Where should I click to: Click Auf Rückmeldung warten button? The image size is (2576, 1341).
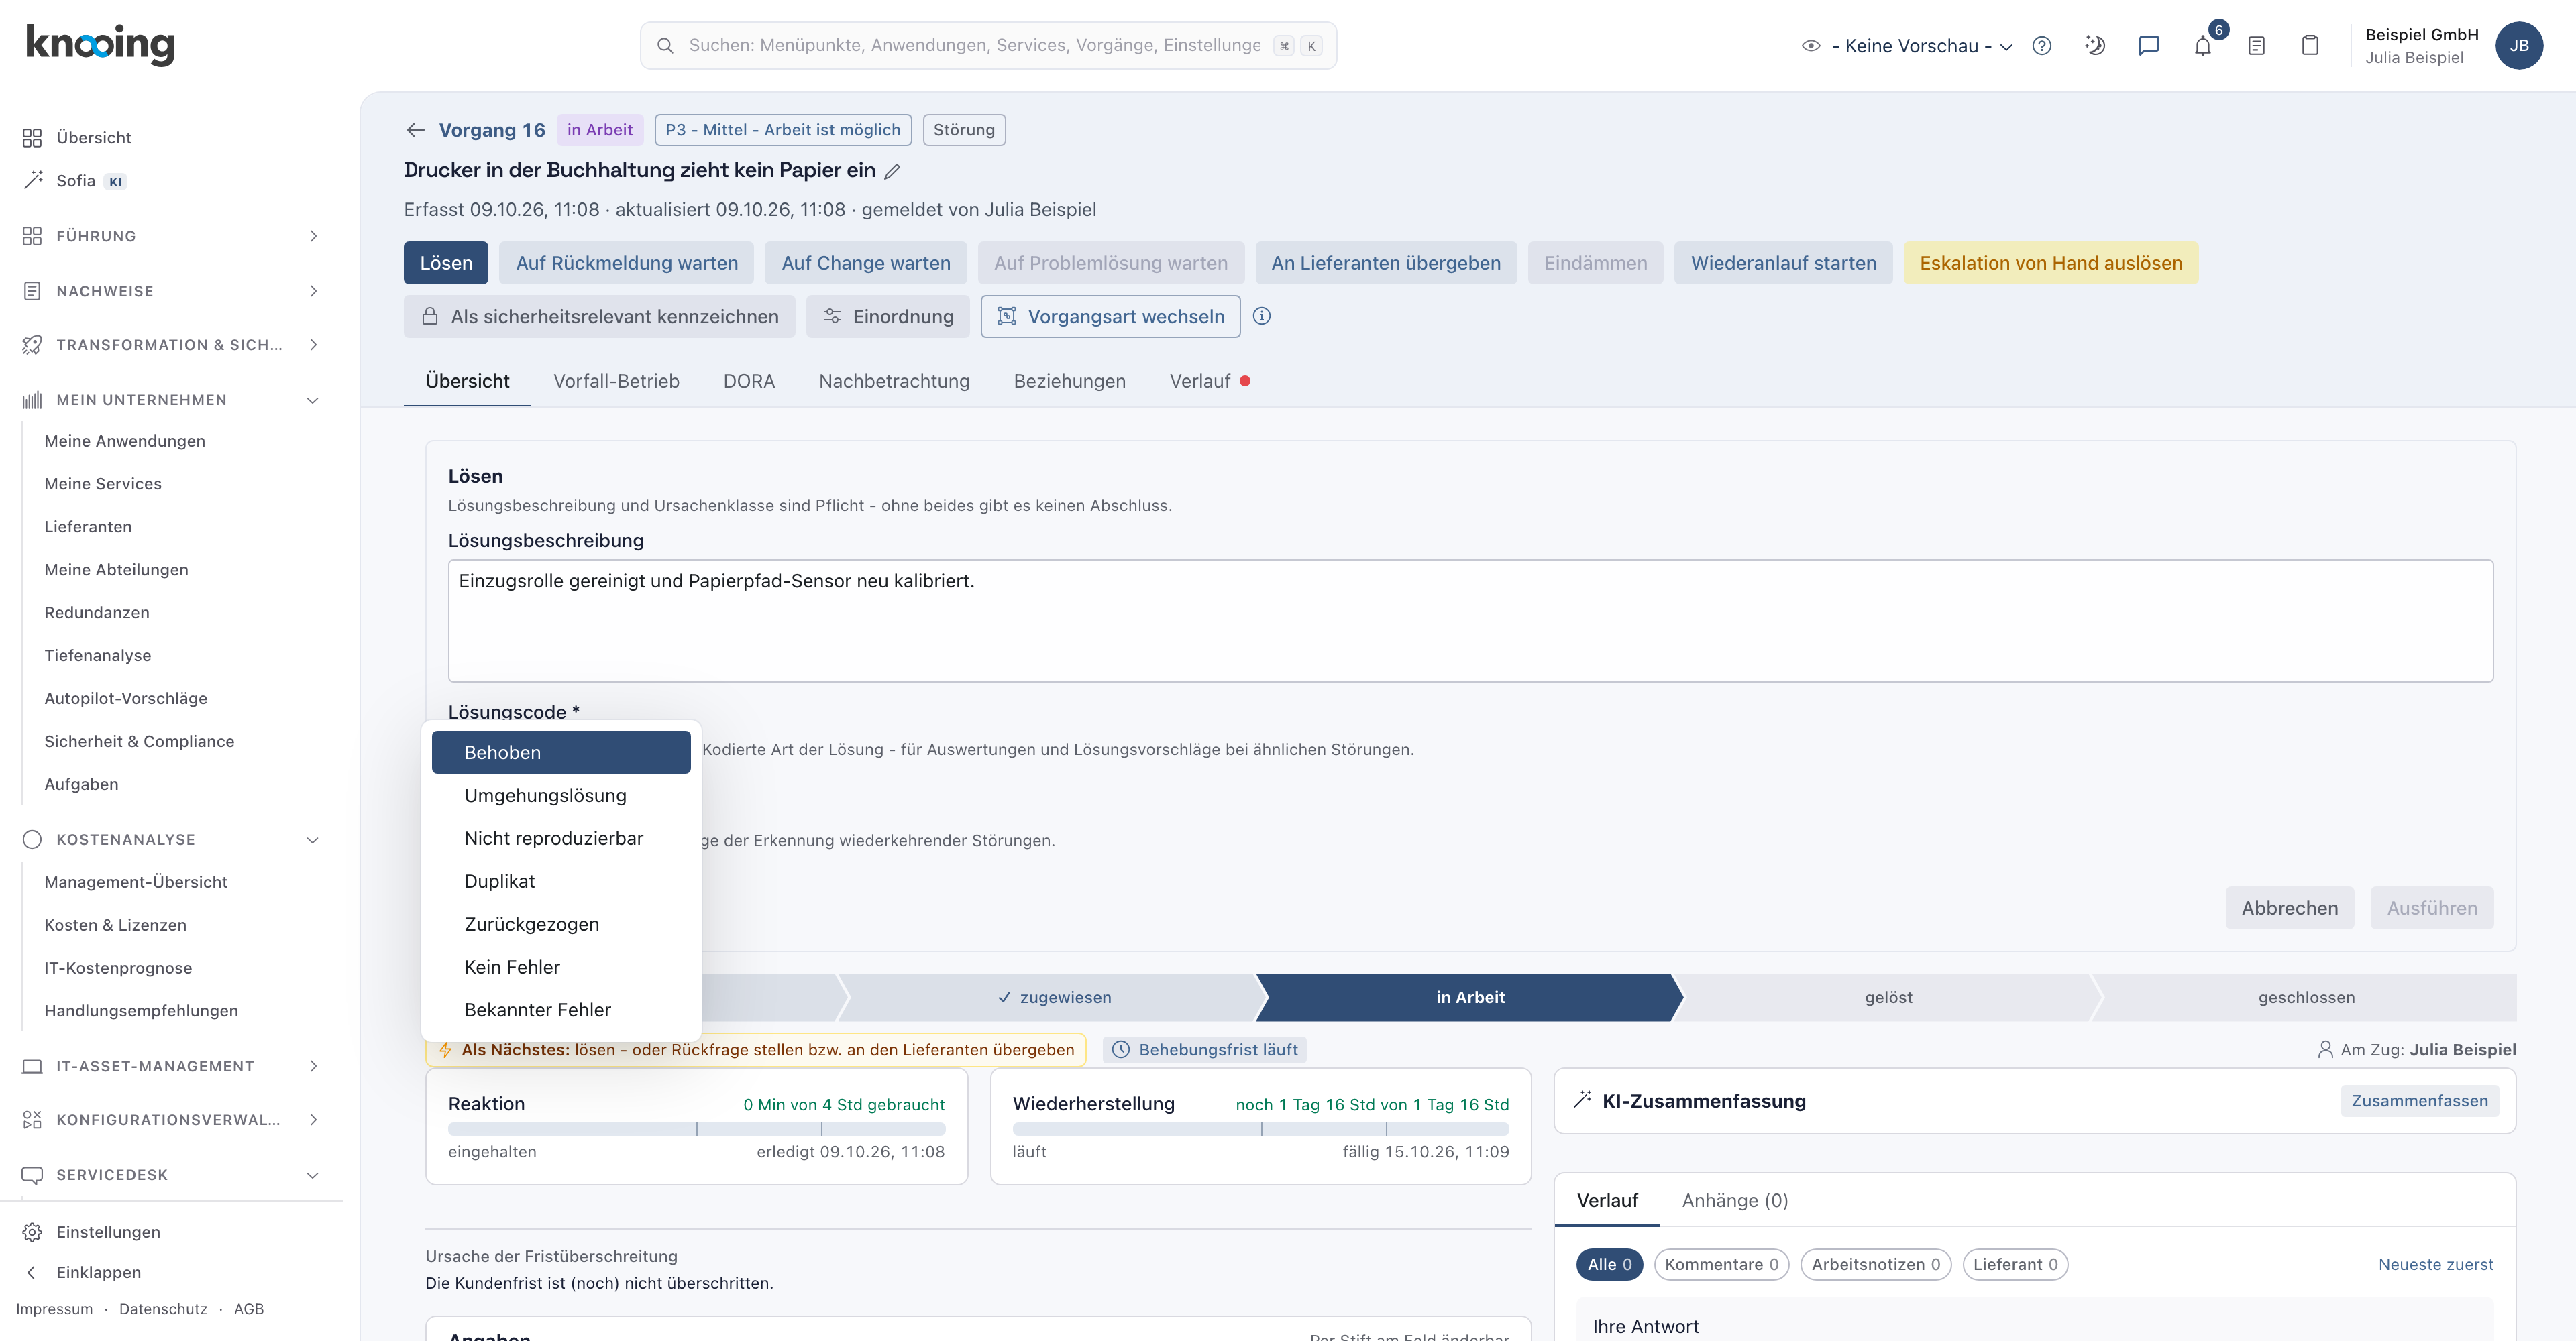click(627, 263)
